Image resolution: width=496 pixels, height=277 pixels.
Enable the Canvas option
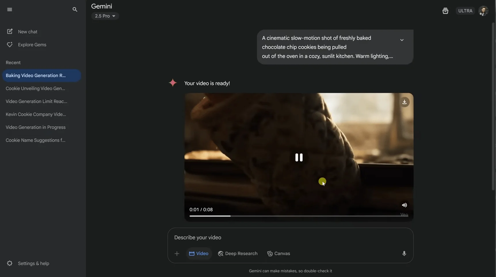click(x=278, y=253)
